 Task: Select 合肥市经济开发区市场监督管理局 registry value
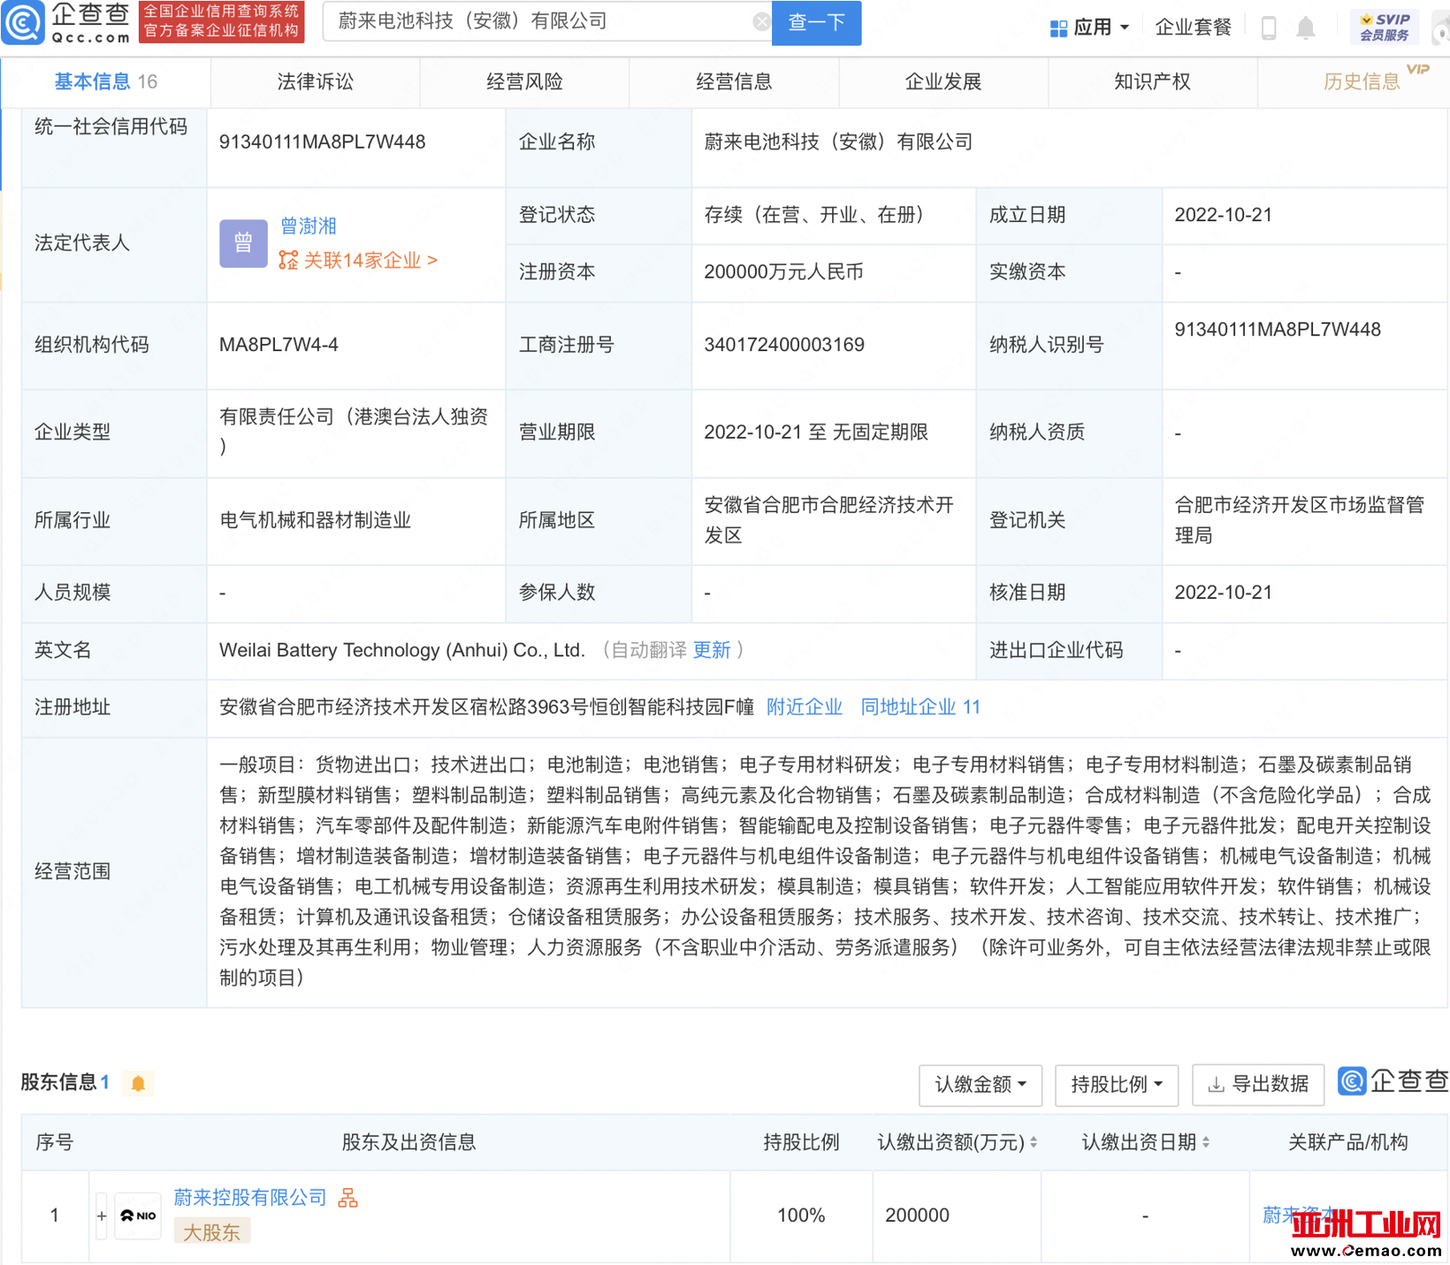tap(1299, 520)
